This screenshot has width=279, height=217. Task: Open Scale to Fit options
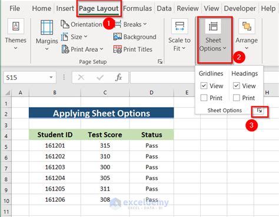tap(180, 35)
